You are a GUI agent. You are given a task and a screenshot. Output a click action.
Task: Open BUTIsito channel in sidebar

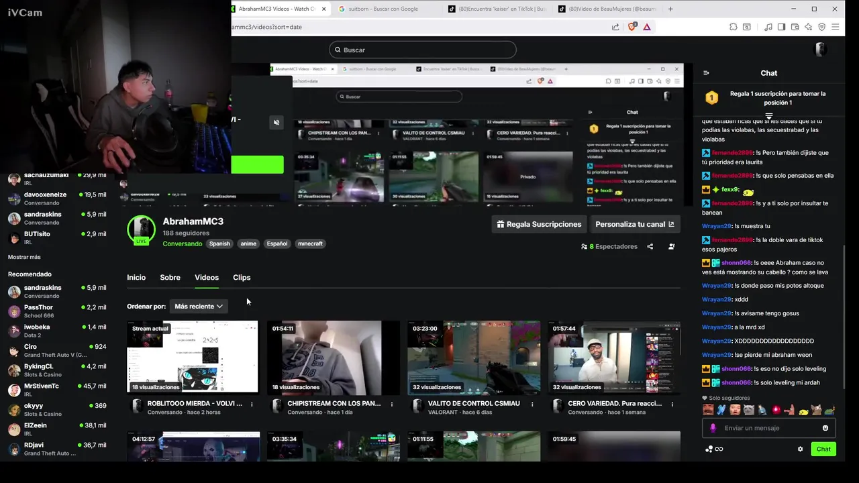click(57, 237)
